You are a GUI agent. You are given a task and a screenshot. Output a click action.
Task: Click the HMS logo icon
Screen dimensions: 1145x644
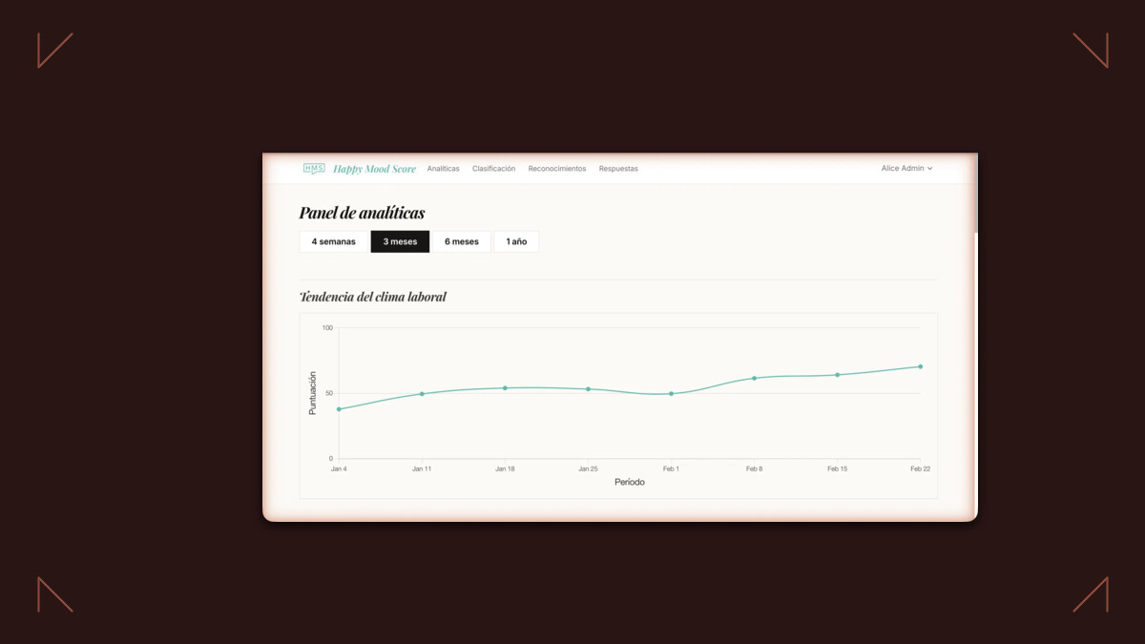[313, 168]
